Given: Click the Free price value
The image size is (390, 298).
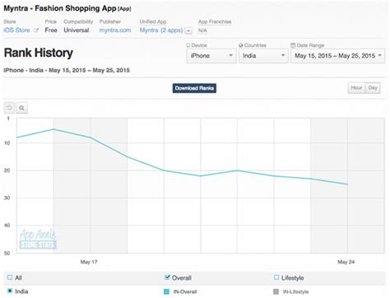Looking at the screenshot, I should coord(51,30).
